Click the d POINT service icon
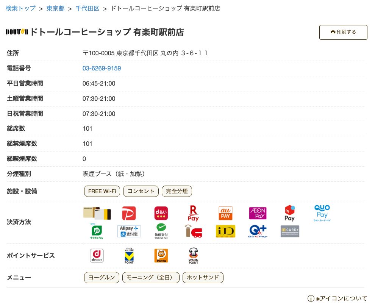375x303 pixels. pos(97,256)
